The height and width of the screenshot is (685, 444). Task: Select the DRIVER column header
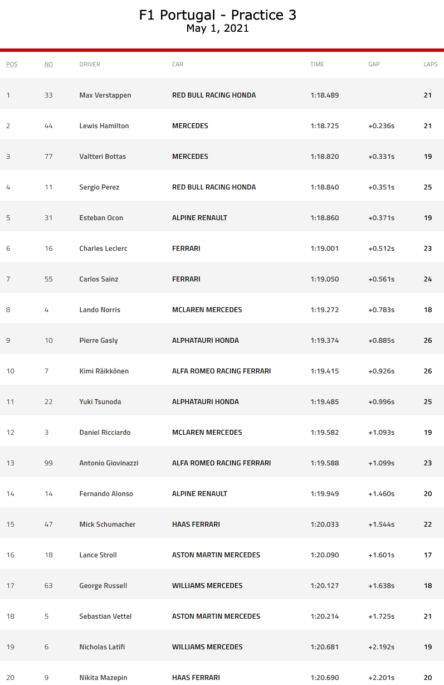pos(90,64)
